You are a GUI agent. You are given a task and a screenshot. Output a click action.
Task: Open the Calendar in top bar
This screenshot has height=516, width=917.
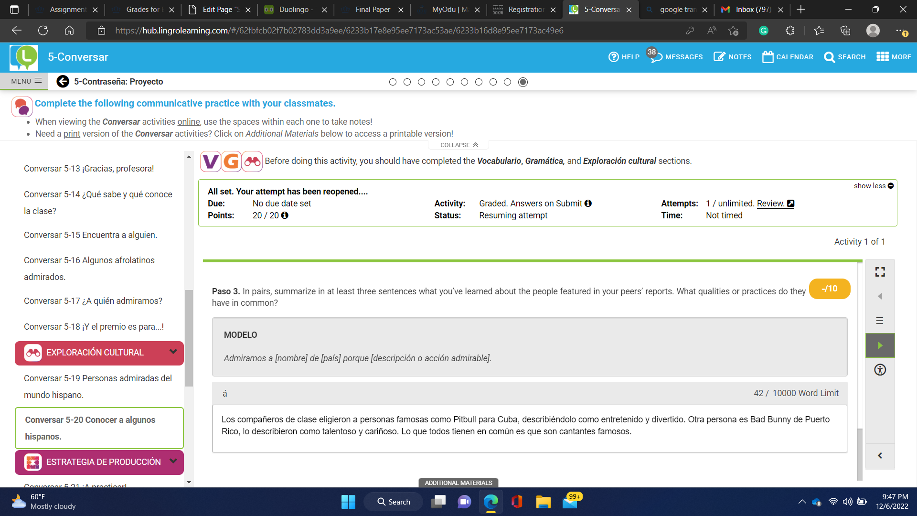click(788, 57)
